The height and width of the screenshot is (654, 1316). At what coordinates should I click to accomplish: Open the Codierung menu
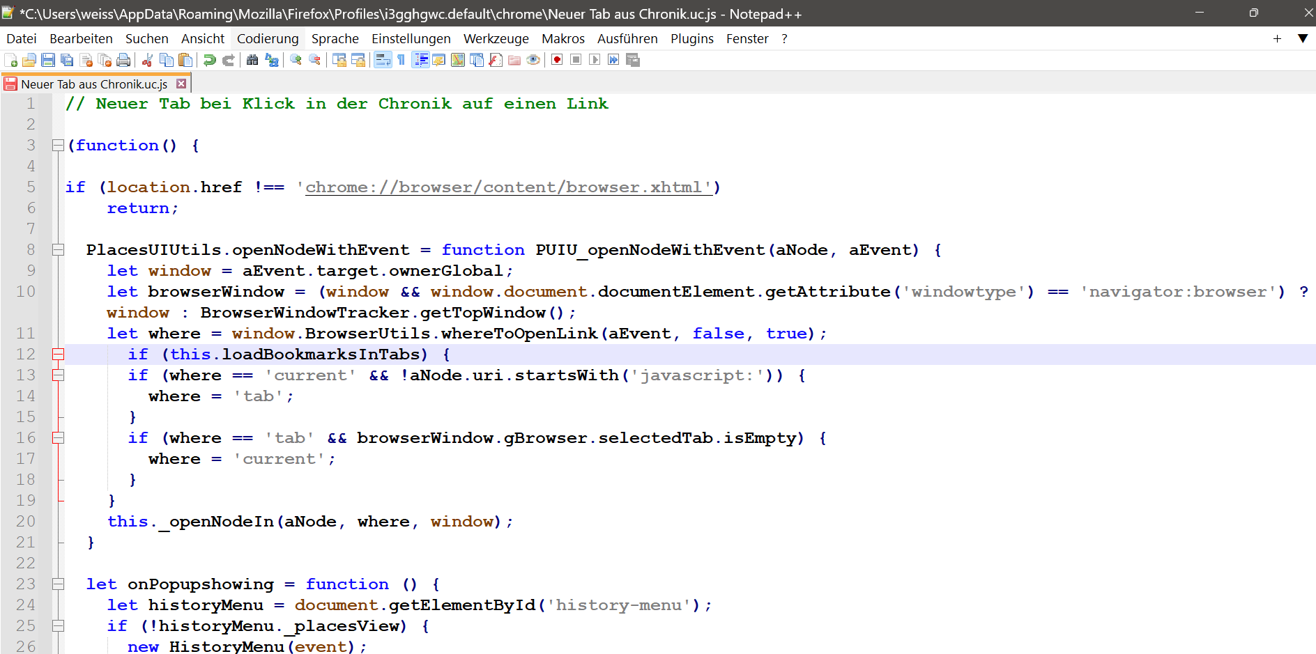point(268,39)
